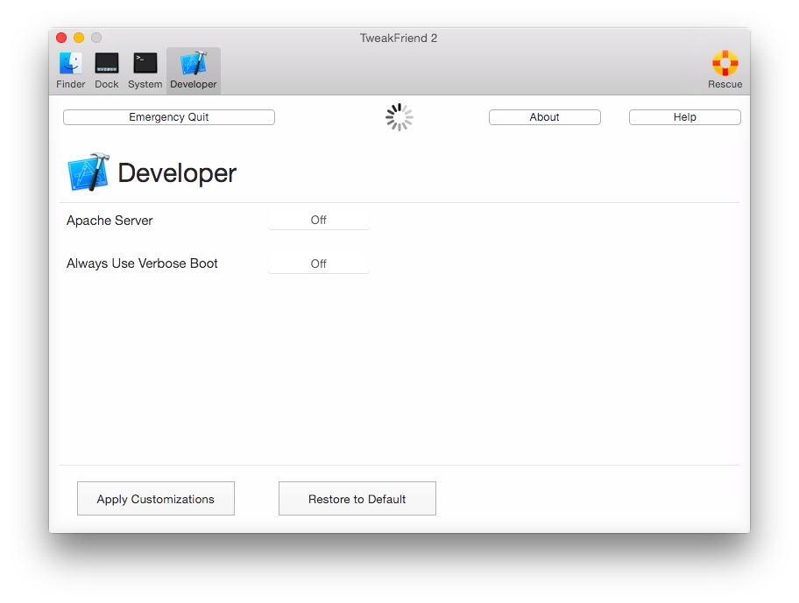The width and height of the screenshot is (799, 603).
Task: Open the Finder tweaks section
Action: click(x=70, y=71)
